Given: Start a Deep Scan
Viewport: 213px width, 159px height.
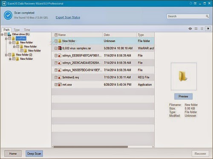Looking at the screenshot, I should pyautogui.click(x=34, y=153).
